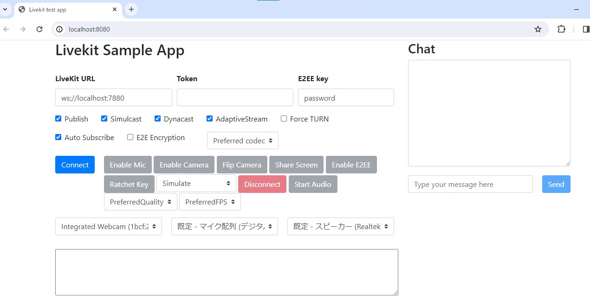
Task: Click the Token input field
Action: 235,97
